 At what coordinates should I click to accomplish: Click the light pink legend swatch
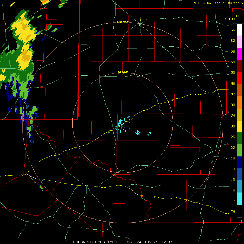coord(239,41)
